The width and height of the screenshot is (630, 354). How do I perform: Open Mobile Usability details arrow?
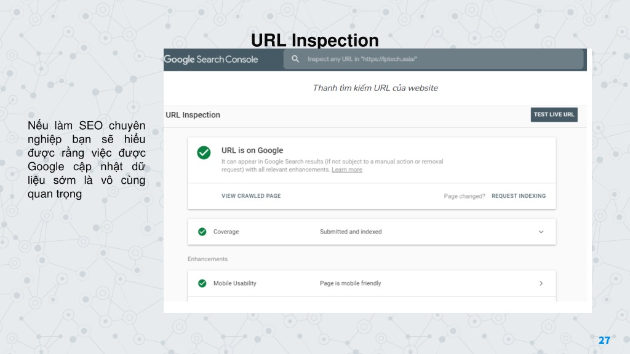[x=541, y=283]
